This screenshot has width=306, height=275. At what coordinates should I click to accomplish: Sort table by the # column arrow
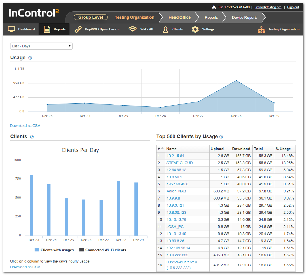163,148
